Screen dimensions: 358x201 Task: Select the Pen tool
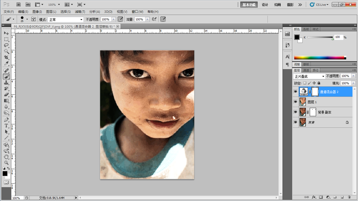coord(6,120)
